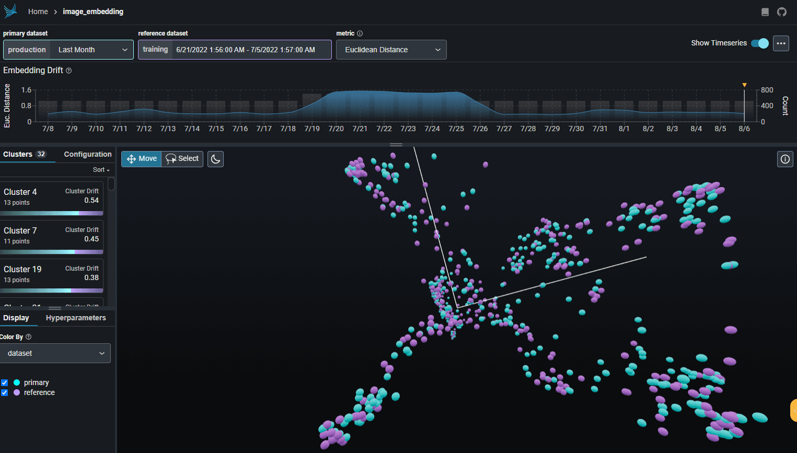Open the Color By dropdown
This screenshot has height=453, width=797.
pos(55,353)
